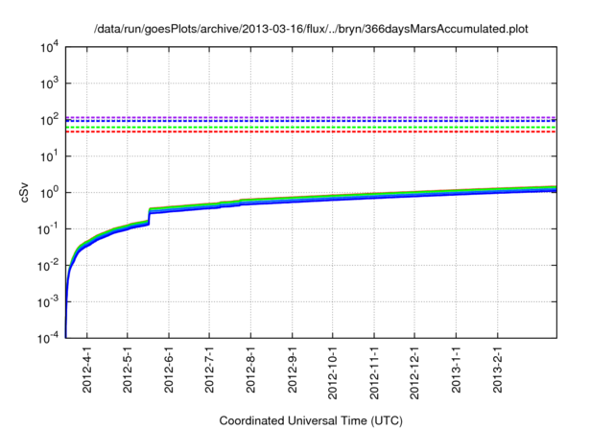The height and width of the screenshot is (430, 614).
Task: Select the 2012-8-1 date tick label
Action: 250,370
